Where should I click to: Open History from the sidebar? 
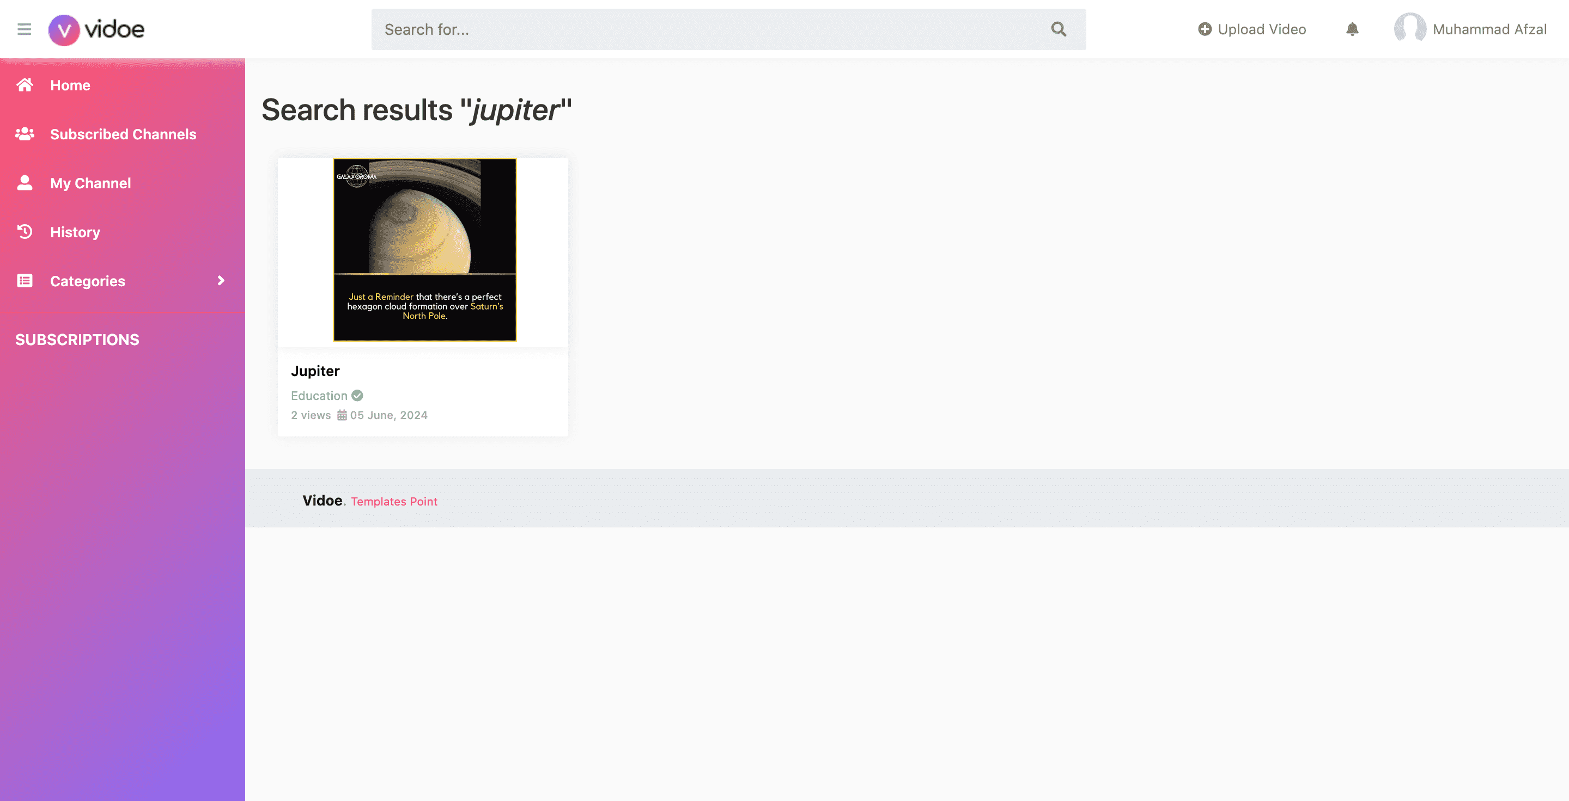[123, 232]
